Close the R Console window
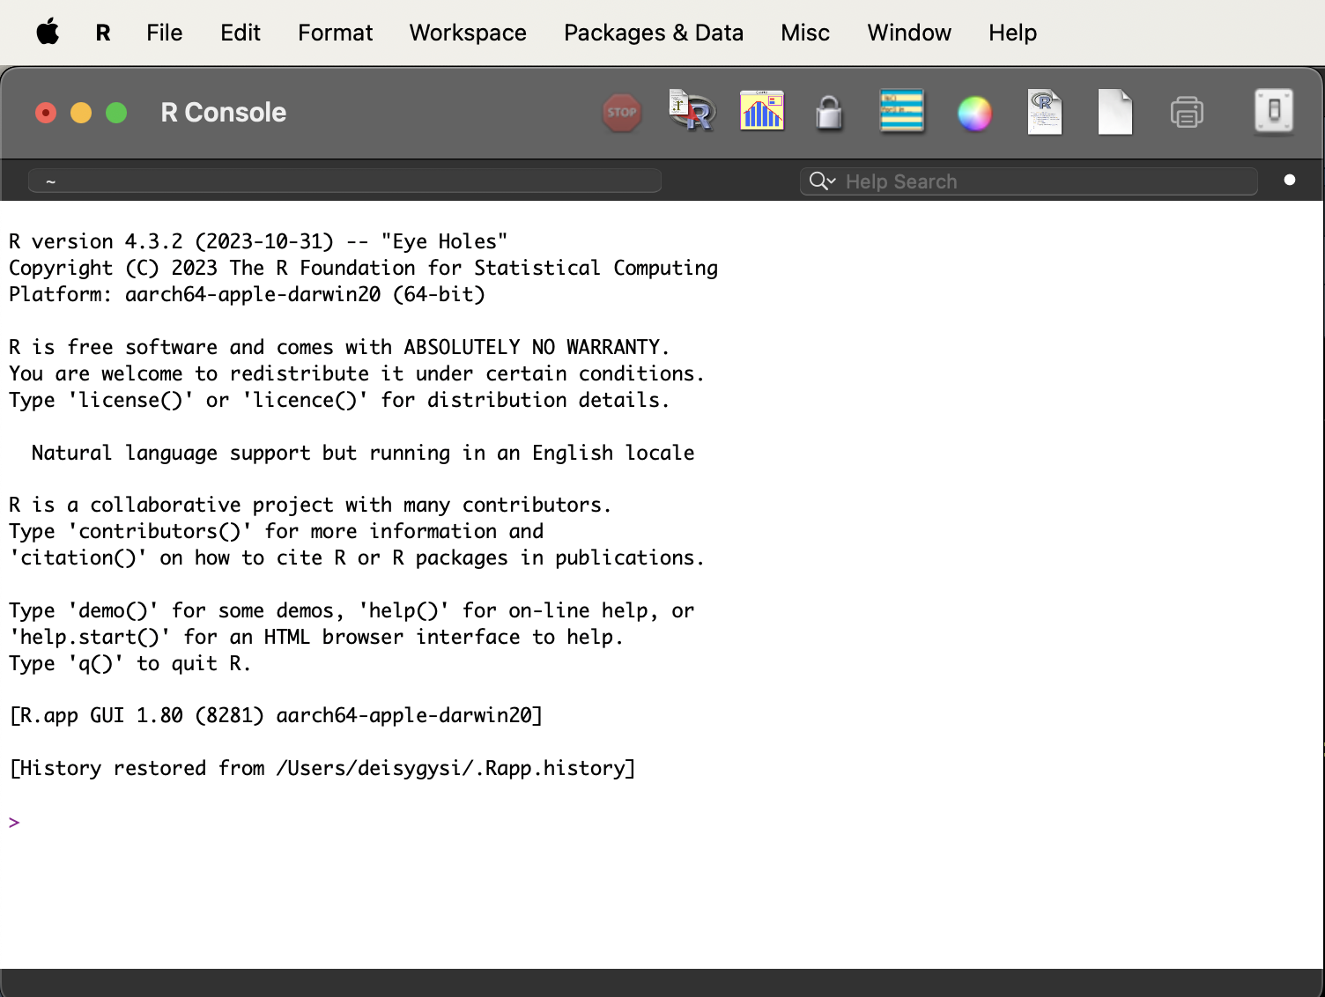This screenshot has height=997, width=1325. click(46, 113)
